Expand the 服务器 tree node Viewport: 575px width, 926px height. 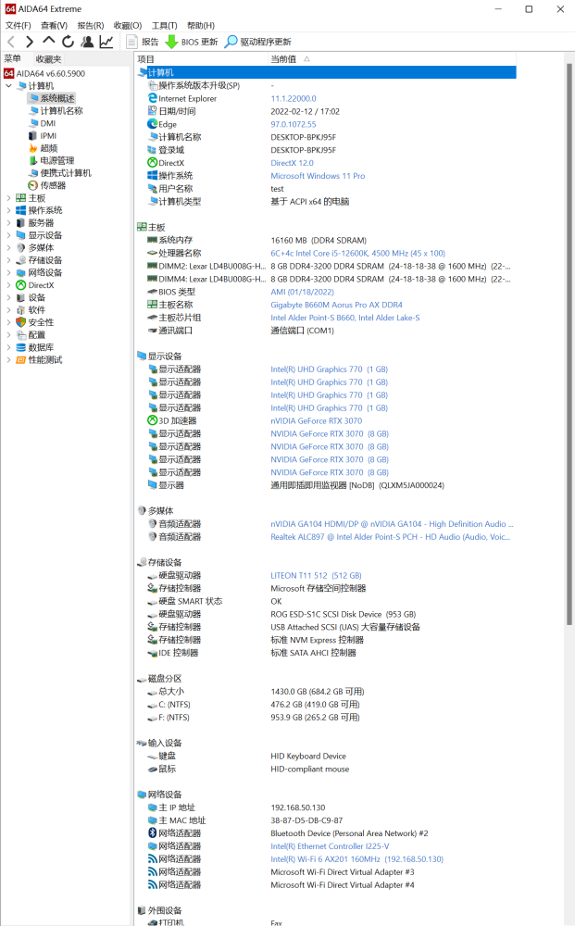pos(9,222)
